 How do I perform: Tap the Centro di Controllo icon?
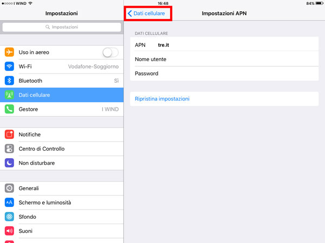point(9,148)
